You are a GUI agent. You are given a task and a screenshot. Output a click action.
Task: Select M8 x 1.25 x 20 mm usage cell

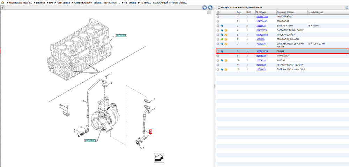click(316, 44)
